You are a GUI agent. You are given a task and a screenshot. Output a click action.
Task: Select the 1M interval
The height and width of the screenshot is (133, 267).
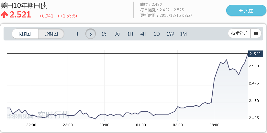pyautogui.click(x=184, y=34)
